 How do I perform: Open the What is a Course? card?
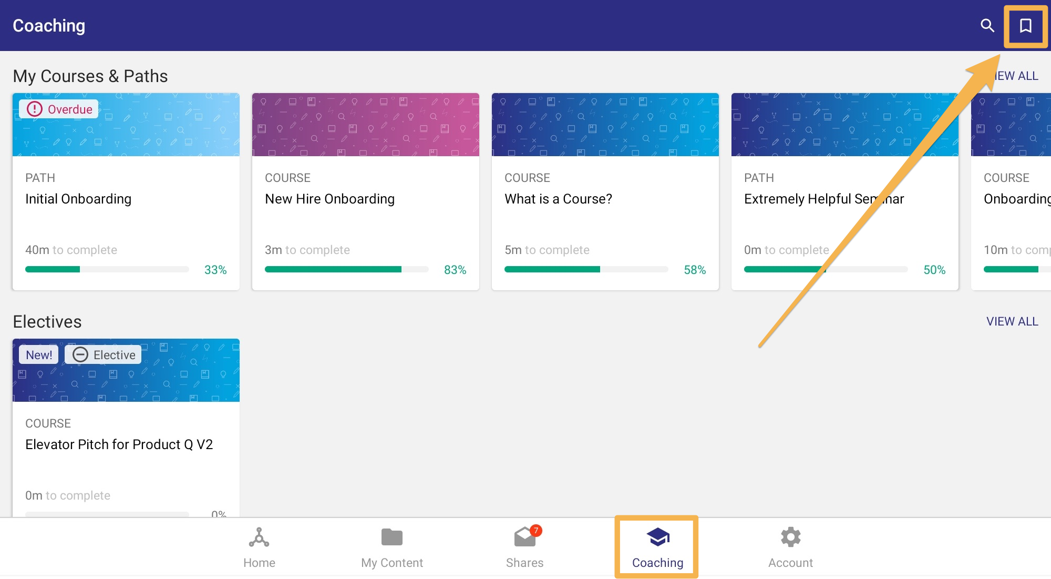605,191
